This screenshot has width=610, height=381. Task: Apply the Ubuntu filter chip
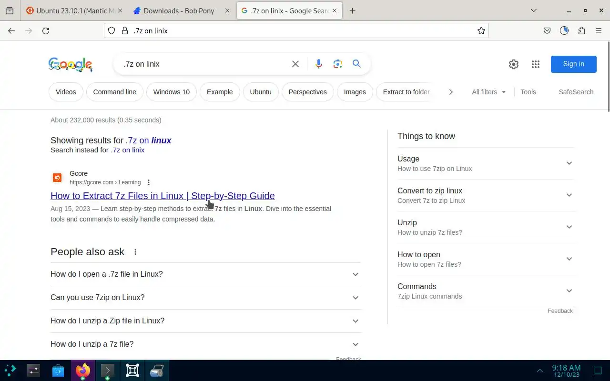[x=261, y=92]
